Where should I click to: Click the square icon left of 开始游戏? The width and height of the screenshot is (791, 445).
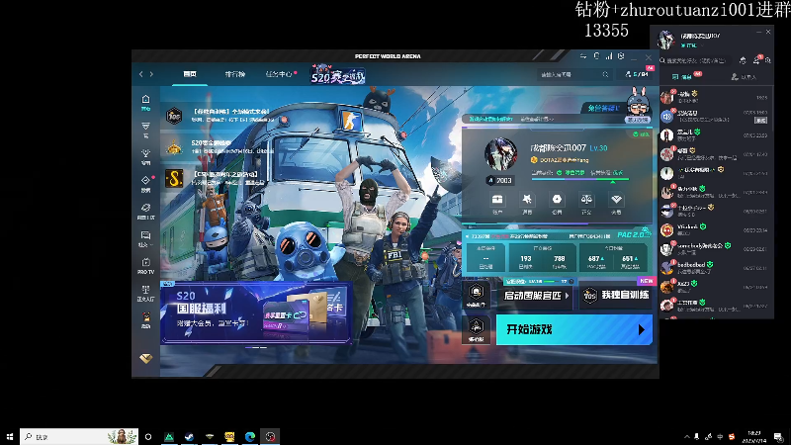pyautogui.click(x=476, y=329)
